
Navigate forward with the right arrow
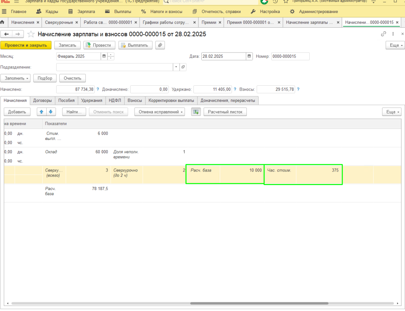[x=17, y=34]
